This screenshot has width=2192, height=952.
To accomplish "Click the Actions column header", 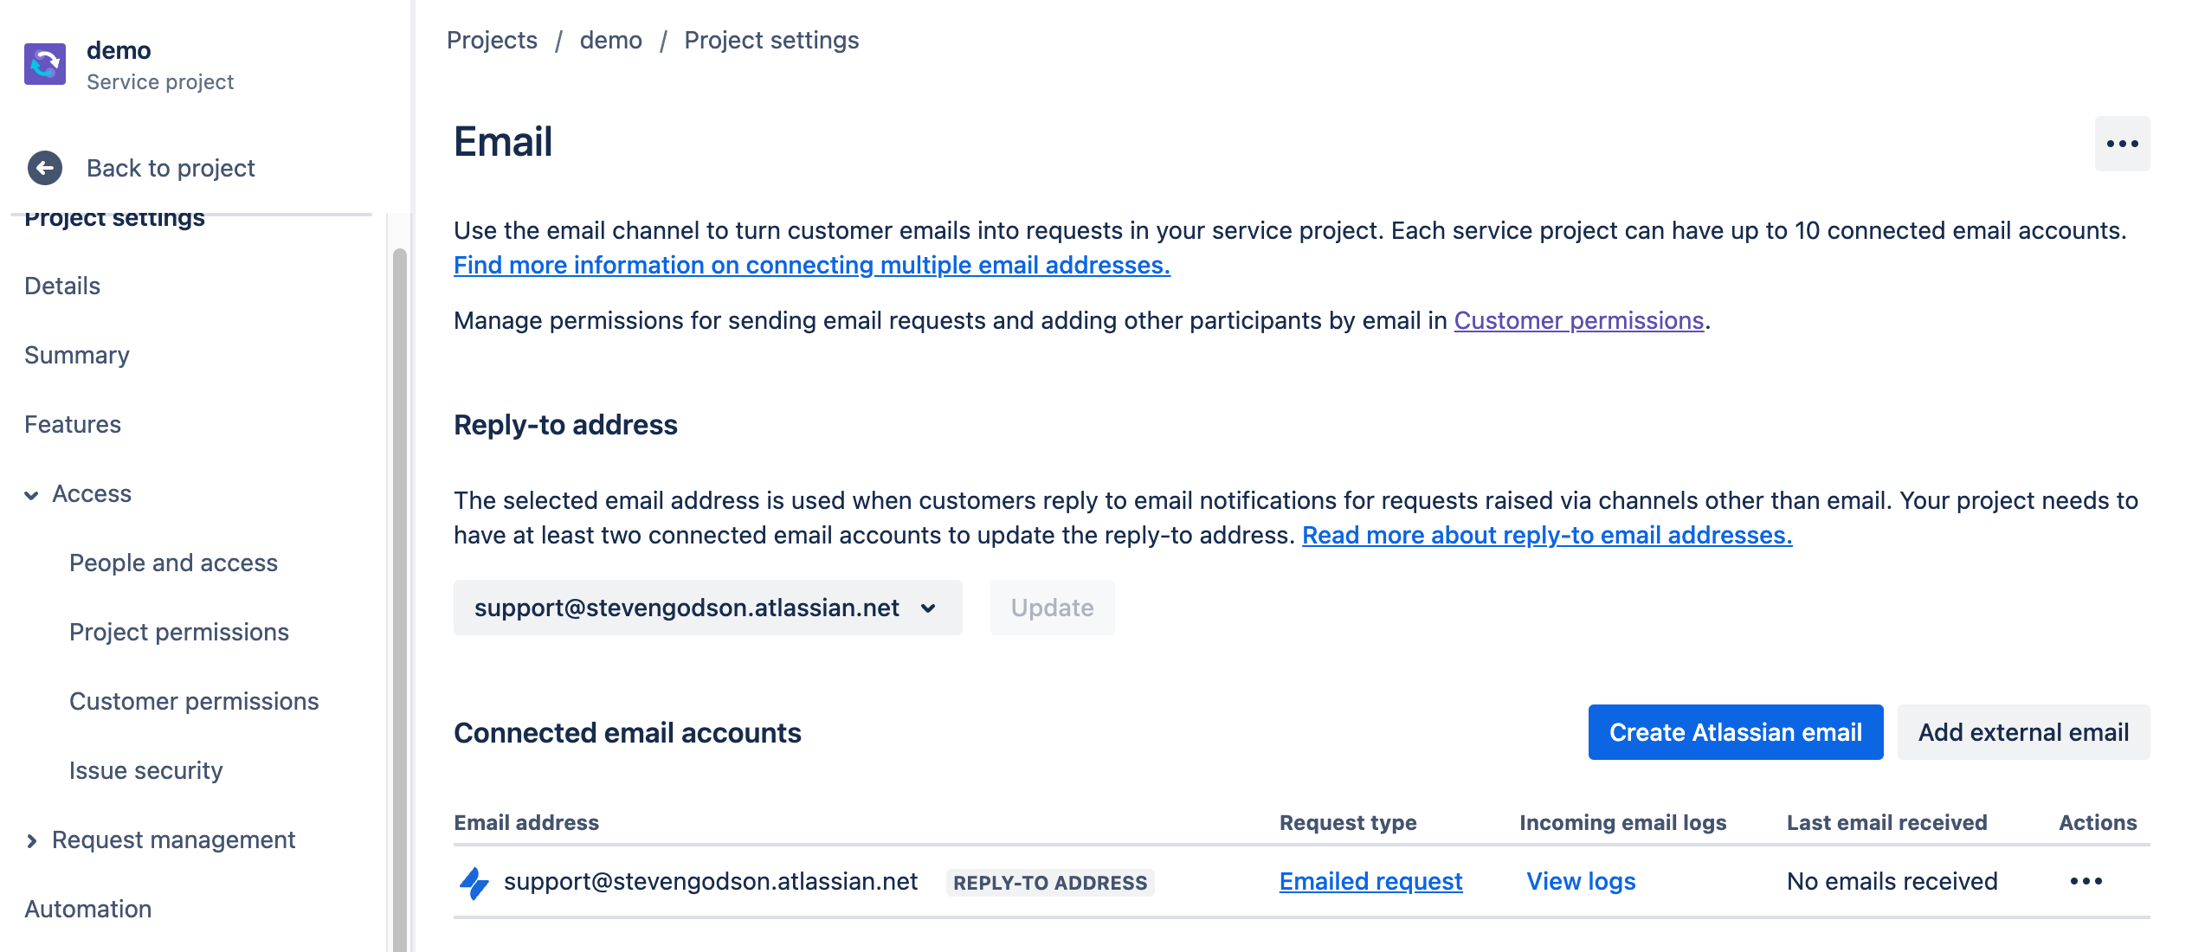I will click(2098, 822).
